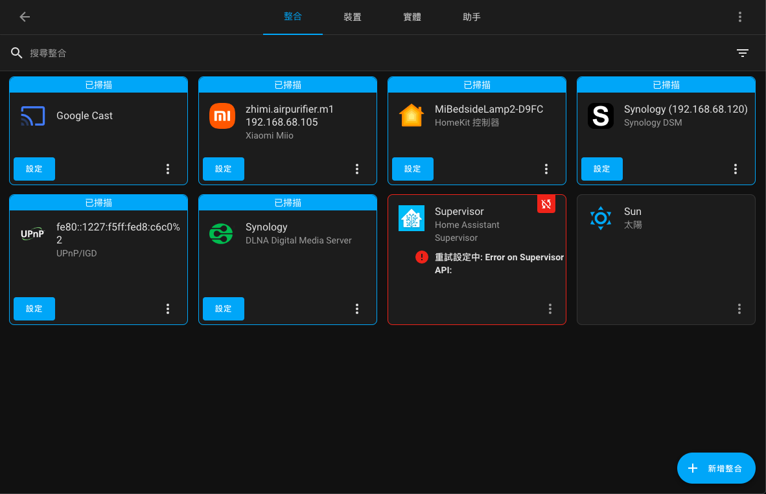This screenshot has height=494, width=766.
Task: Click the fe80::1227:f5ff:fed8:c6c0%2 address text
Action: coord(118,233)
